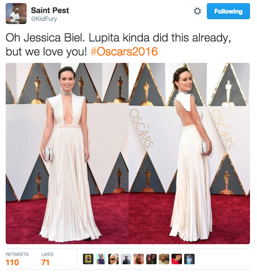View the left front-view dress photo
Image resolution: width=257 pixels, height=273 pixels.
click(67, 153)
